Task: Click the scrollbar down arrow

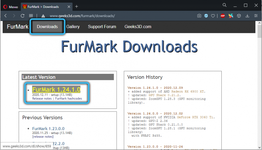Action: point(259,147)
